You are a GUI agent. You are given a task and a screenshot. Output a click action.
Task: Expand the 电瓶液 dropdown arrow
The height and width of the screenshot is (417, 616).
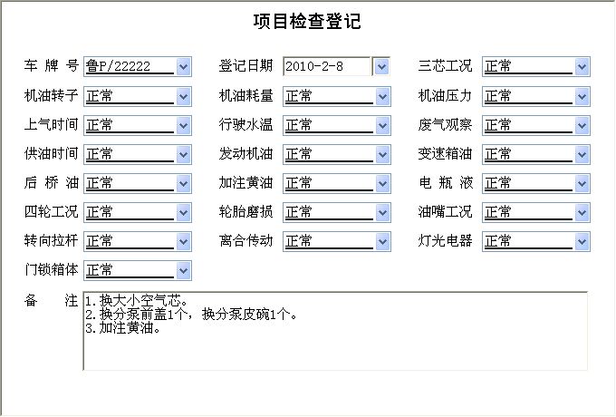(x=582, y=183)
